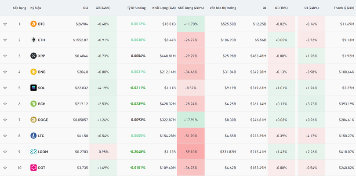Click the Dogecoin DOGE icon

pyautogui.click(x=33, y=120)
